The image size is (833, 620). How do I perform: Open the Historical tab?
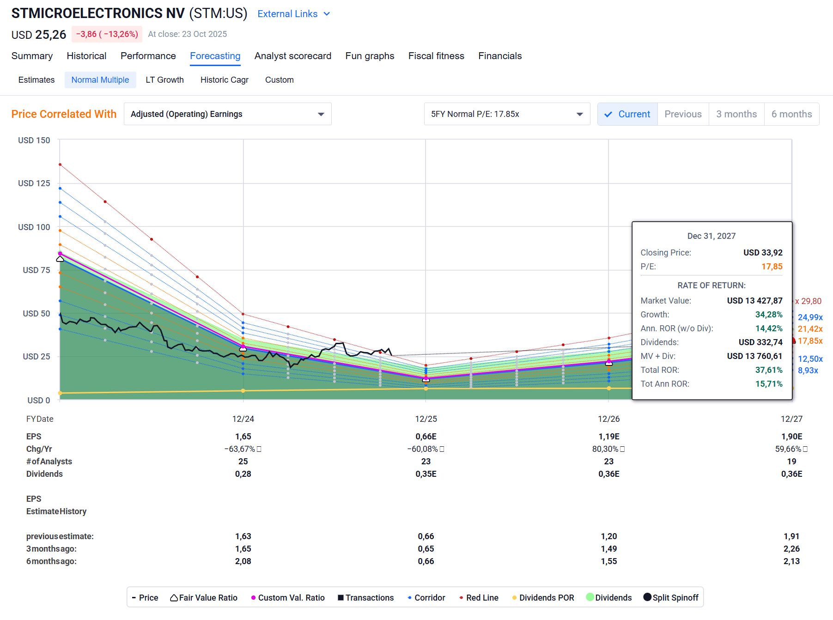pyautogui.click(x=86, y=56)
